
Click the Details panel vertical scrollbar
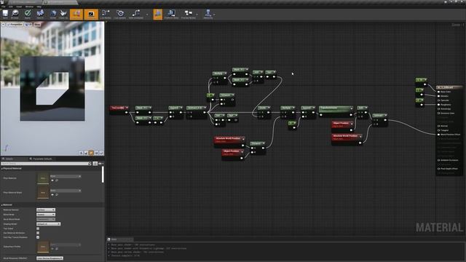103,175
